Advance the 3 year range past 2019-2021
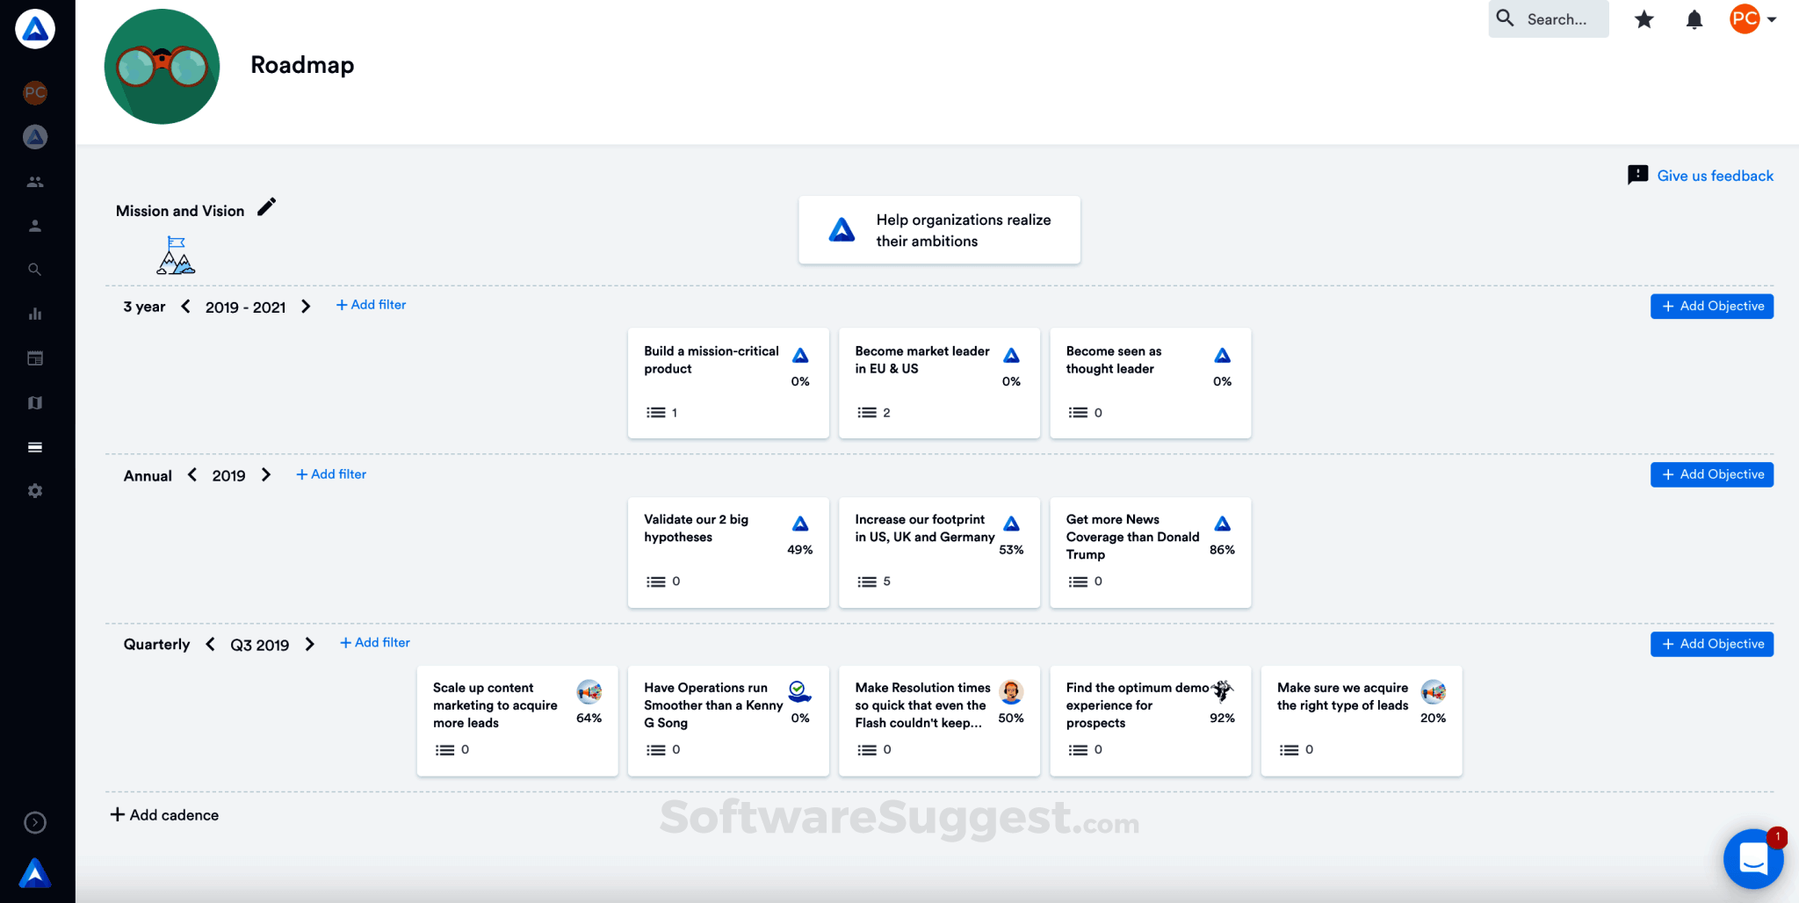1799x903 pixels. [306, 307]
